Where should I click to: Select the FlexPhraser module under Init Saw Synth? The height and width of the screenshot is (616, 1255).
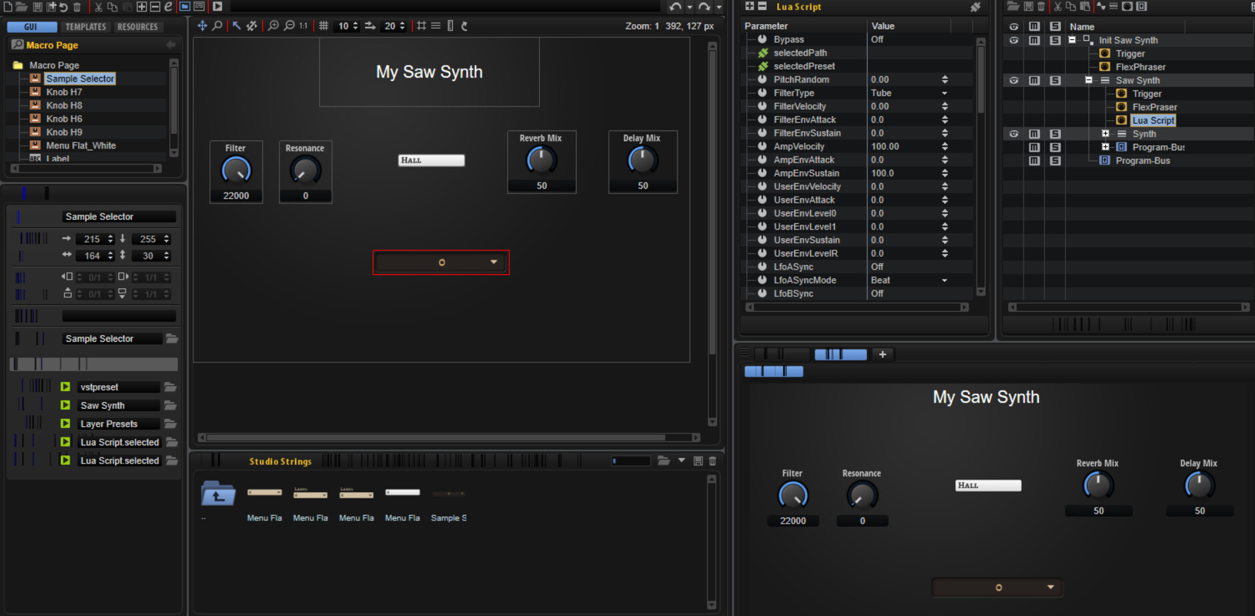pyautogui.click(x=1141, y=67)
